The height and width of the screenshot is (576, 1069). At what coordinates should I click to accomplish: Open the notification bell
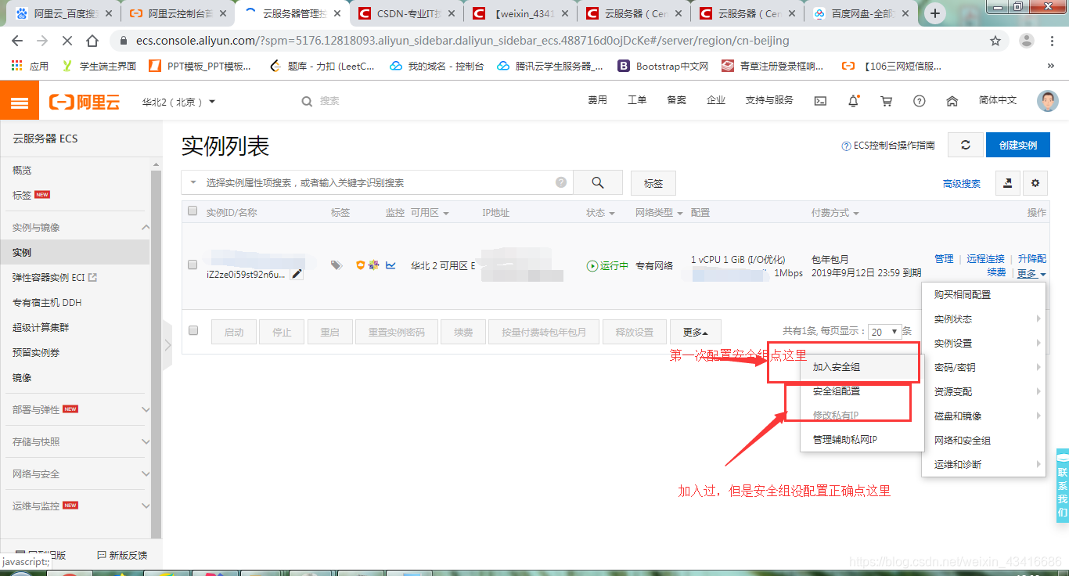(x=853, y=101)
